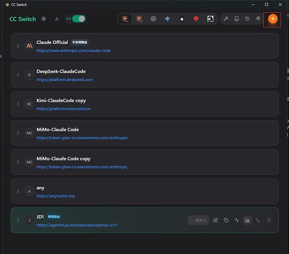Select the black-and-white portrait app tab icon
The width and height of the screenshot is (289, 254).
click(x=210, y=19)
